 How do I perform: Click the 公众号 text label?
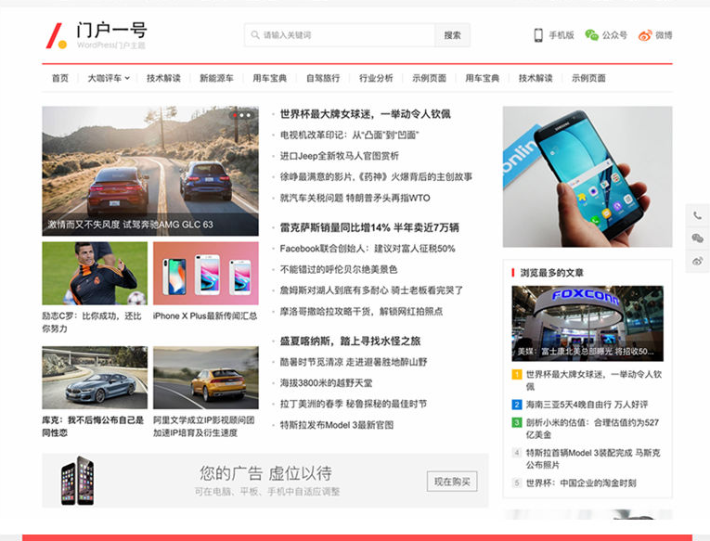tap(614, 35)
